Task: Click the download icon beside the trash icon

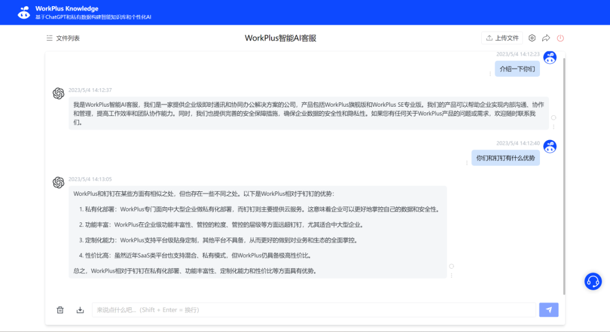Action: pos(80,309)
